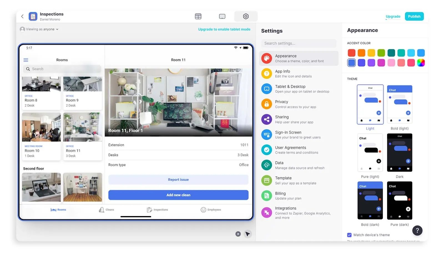Click the viewer avatar icon
The image size is (444, 256).
pos(22,29)
